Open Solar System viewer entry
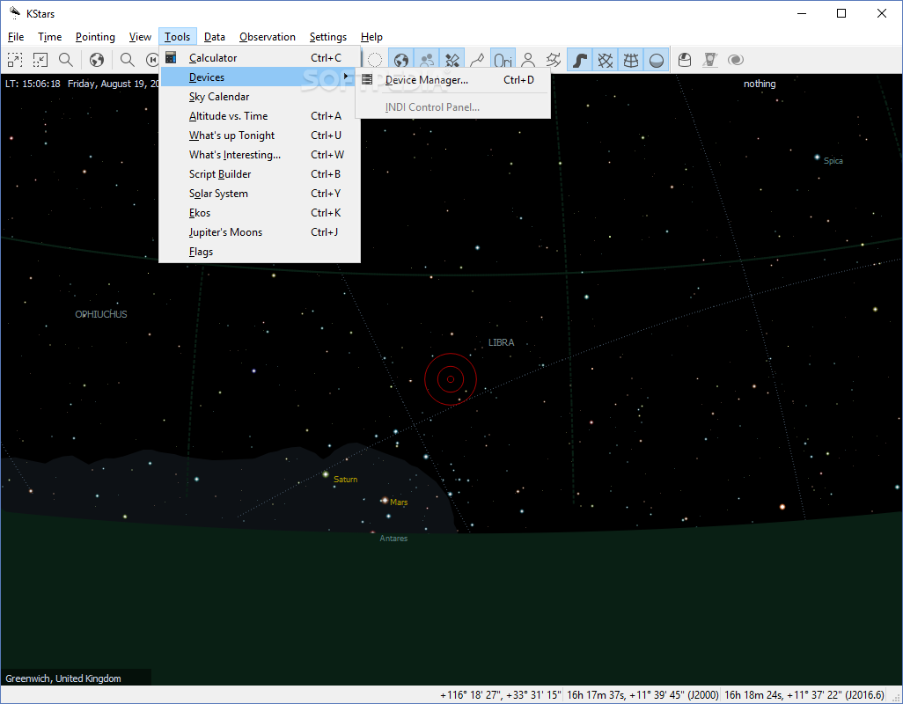This screenshot has height=704, width=903. point(260,194)
